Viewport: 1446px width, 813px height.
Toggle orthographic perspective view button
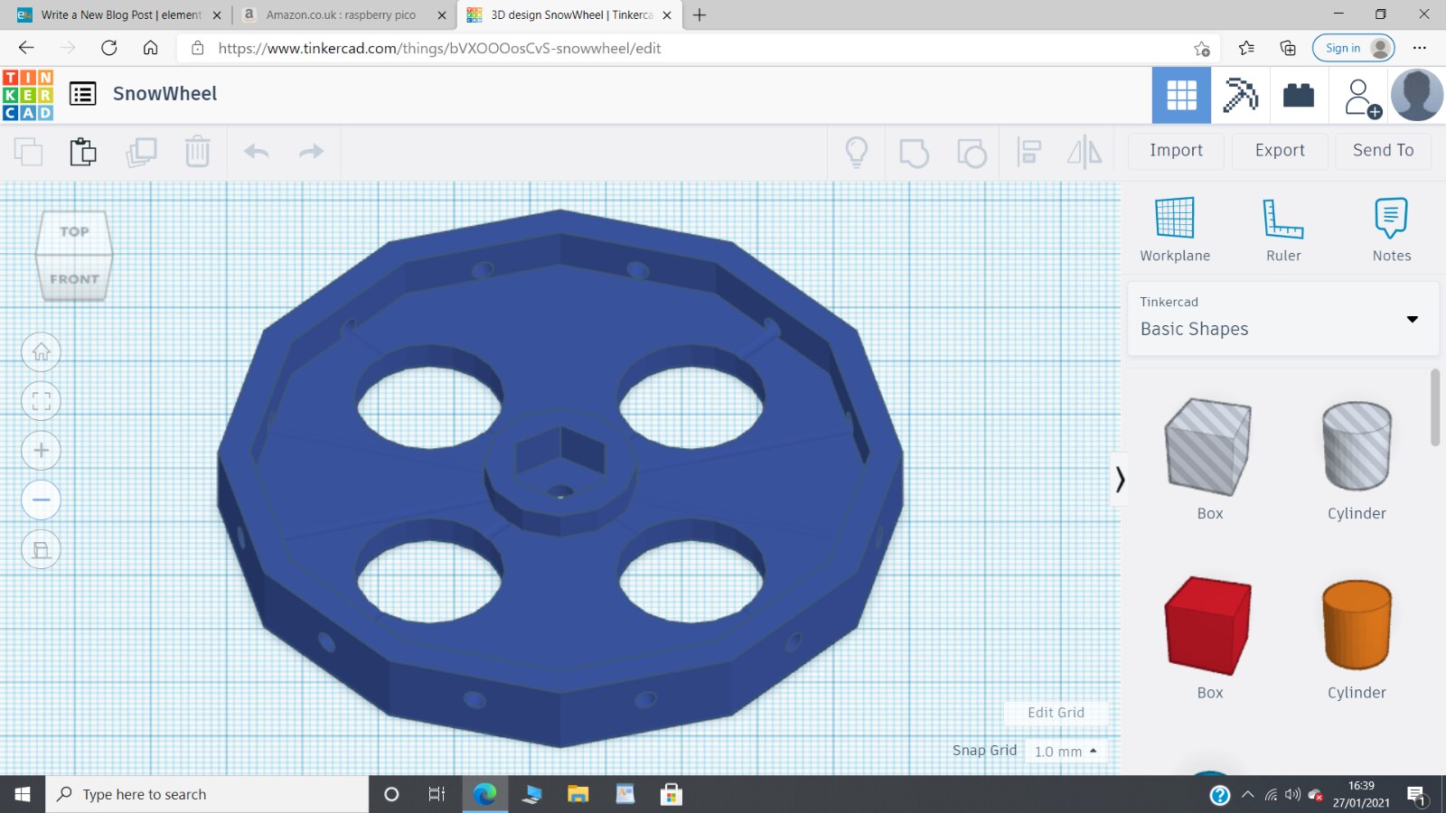tap(42, 549)
